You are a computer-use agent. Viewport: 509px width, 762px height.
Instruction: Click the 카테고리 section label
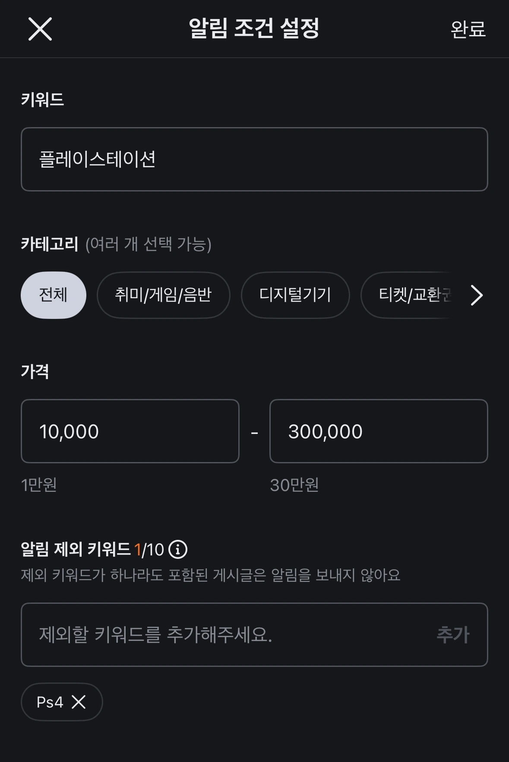coord(50,244)
